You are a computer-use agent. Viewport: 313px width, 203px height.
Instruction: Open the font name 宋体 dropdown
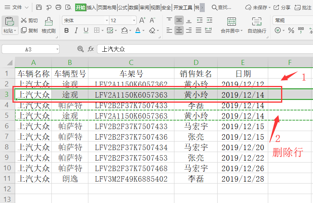pyautogui.click(x=107, y=21)
